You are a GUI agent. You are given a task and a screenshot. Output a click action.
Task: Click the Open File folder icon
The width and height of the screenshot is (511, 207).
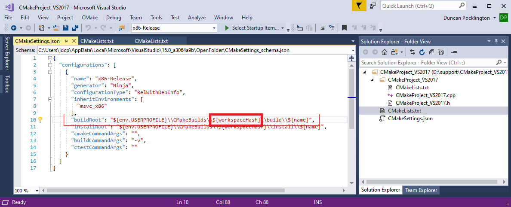point(56,28)
